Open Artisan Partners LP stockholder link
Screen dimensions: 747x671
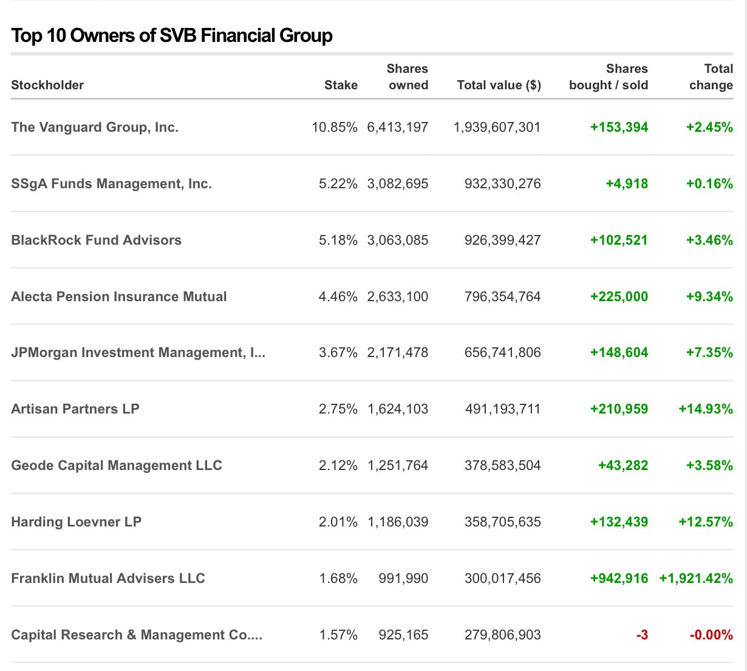coord(75,409)
